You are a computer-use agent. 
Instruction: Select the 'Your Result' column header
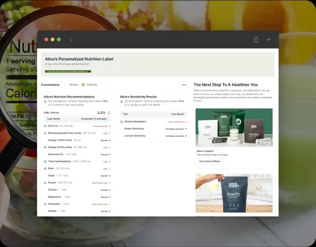177,114
